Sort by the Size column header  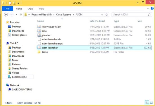(x=139, y=21)
